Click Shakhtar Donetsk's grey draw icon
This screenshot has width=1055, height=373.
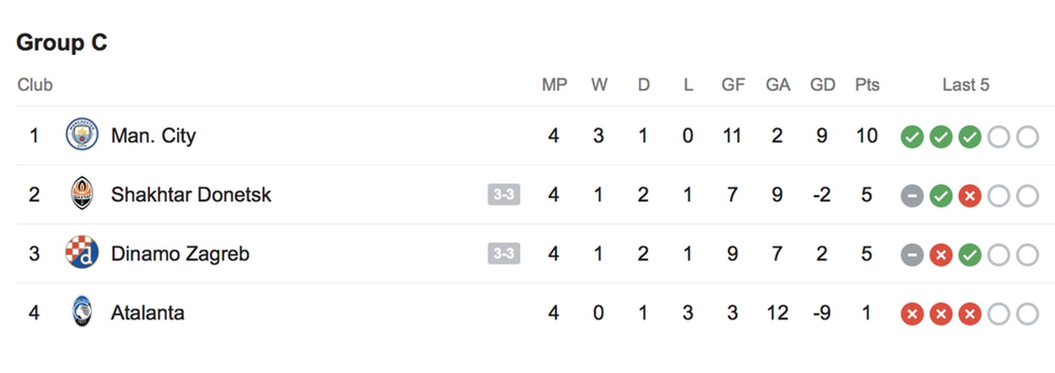pos(912,196)
